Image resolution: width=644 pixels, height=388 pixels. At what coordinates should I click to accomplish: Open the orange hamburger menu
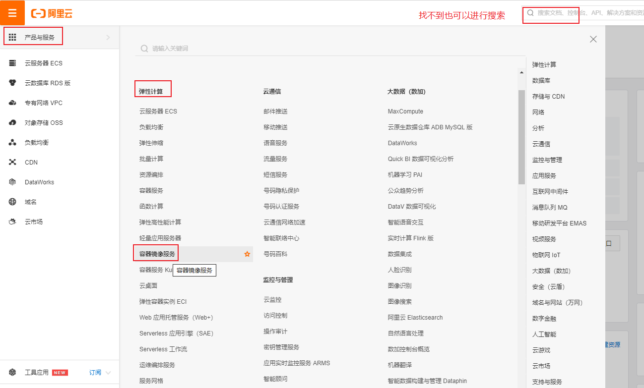pyautogui.click(x=12, y=12)
